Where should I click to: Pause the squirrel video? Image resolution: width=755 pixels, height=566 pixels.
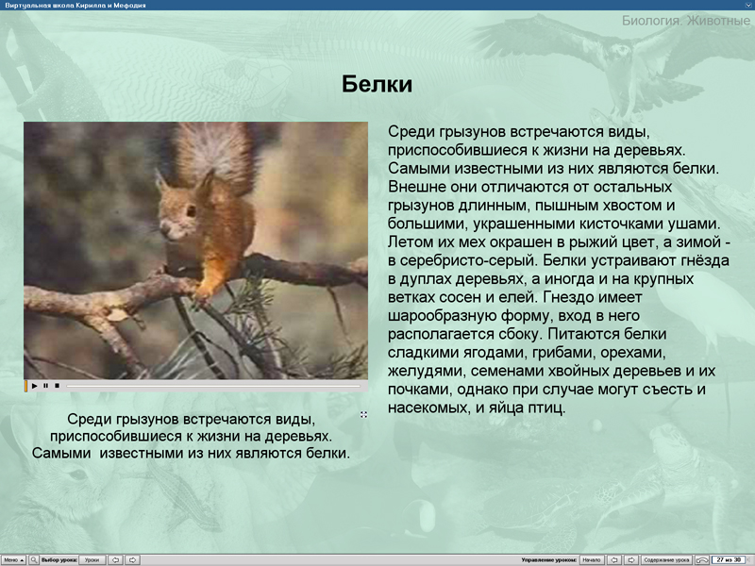tap(45, 386)
